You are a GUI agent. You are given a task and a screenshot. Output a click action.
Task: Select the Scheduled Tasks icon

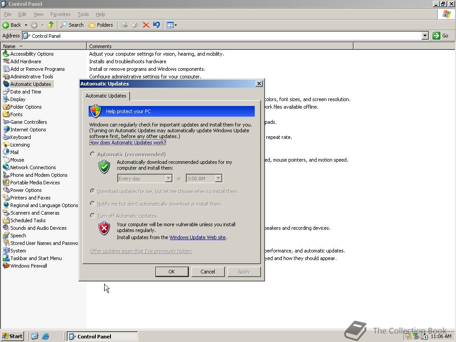[x=6, y=220]
